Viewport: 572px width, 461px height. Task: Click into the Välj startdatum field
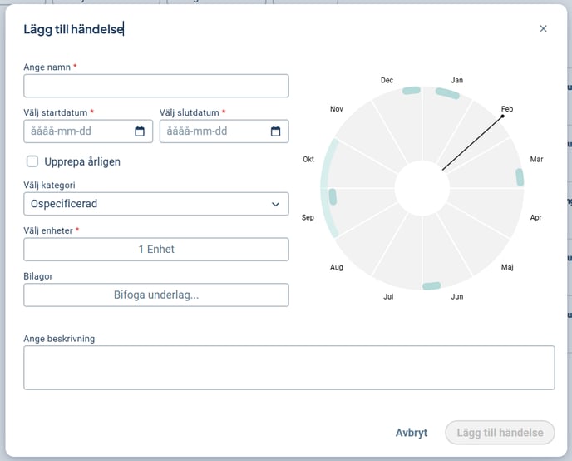pos(79,131)
